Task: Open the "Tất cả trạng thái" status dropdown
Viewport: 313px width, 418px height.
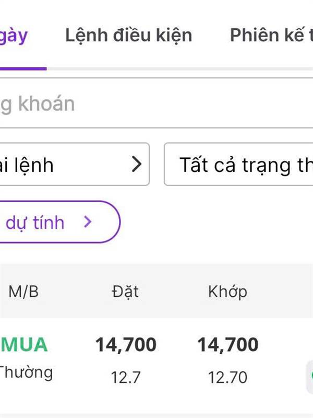Action: pyautogui.click(x=240, y=165)
